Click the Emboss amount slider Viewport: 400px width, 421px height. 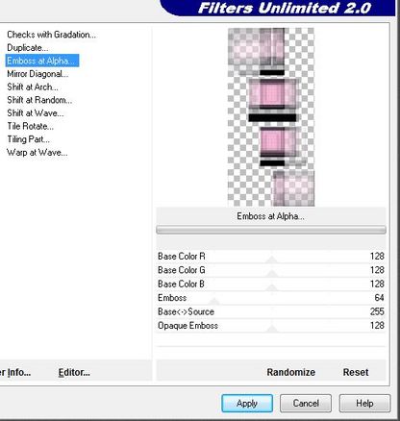pos(271,298)
